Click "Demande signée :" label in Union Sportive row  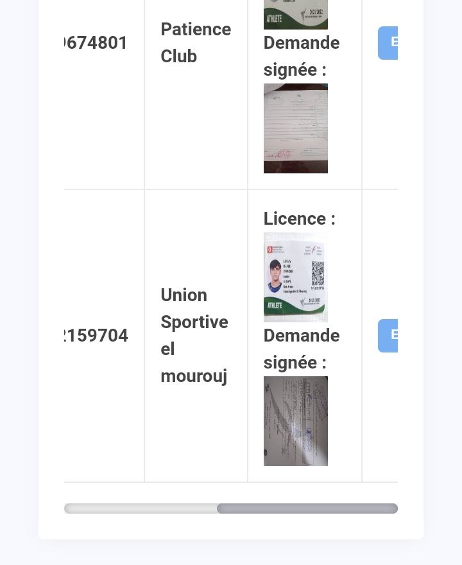coord(301,349)
